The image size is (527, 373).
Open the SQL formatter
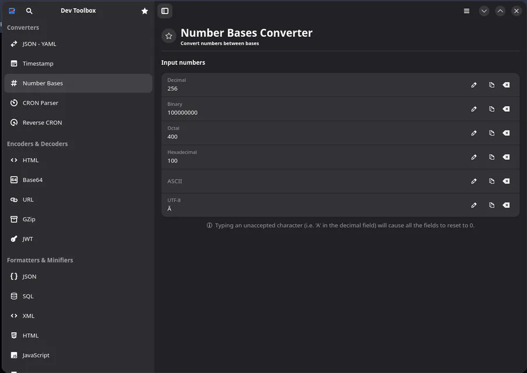(x=28, y=296)
